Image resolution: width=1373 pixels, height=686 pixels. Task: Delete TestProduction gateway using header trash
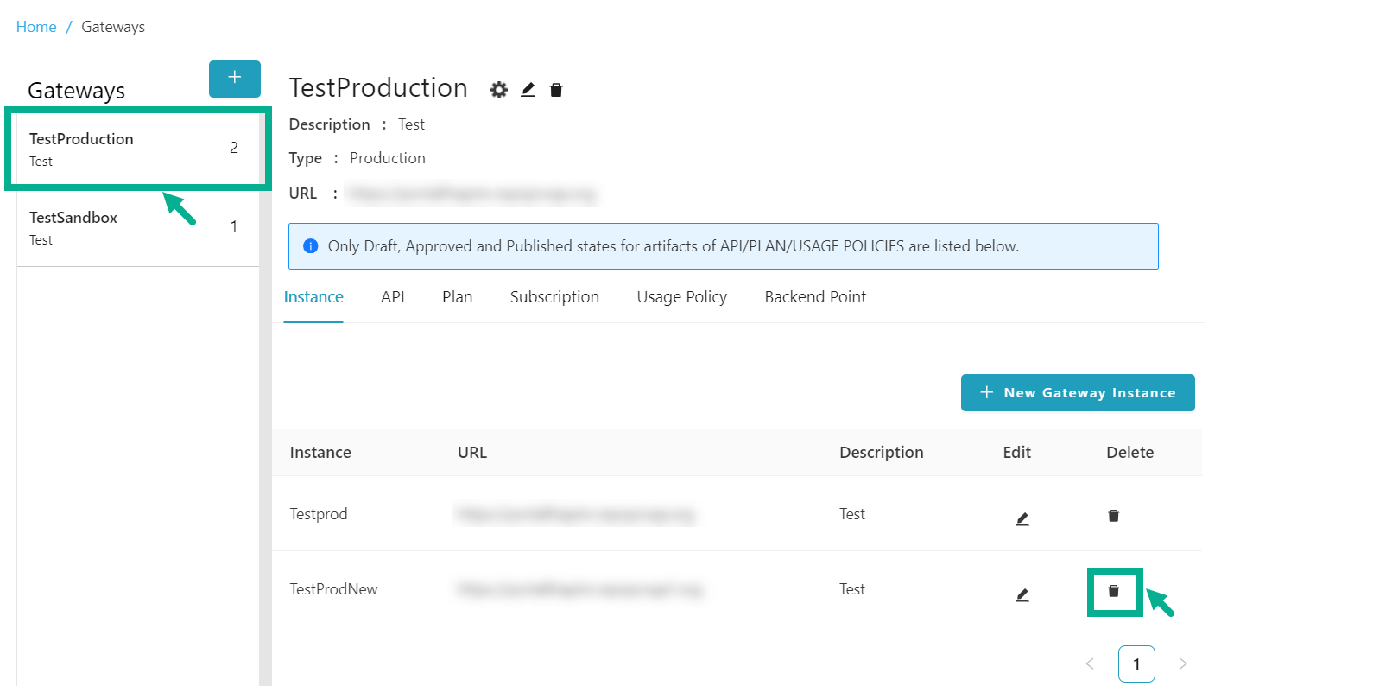556,90
